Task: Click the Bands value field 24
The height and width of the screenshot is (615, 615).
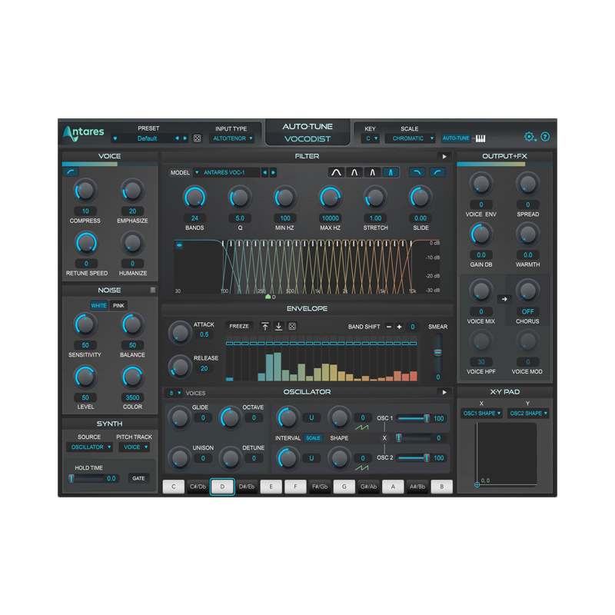Action: click(x=194, y=218)
